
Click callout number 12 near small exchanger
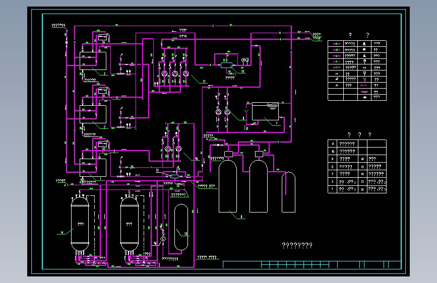157,170
